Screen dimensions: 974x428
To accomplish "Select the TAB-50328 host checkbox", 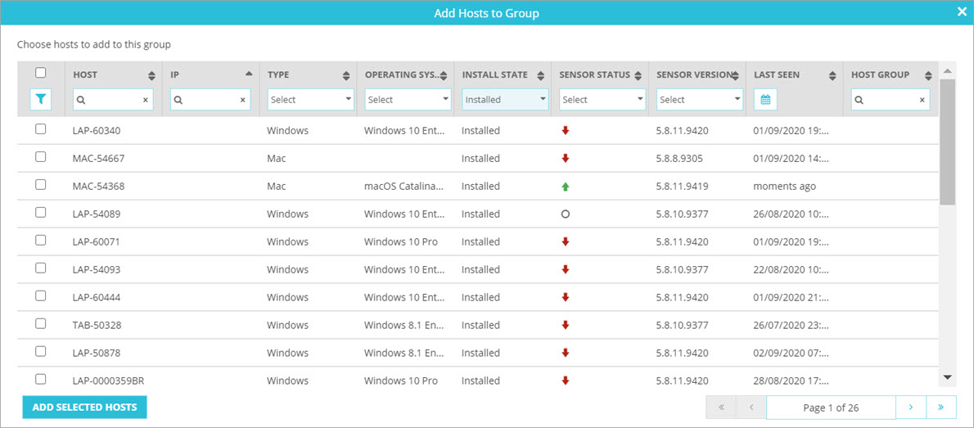I will coord(41,324).
